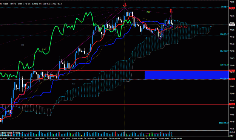Click the 100.0 Fibonacci level label

coord(224,123)
